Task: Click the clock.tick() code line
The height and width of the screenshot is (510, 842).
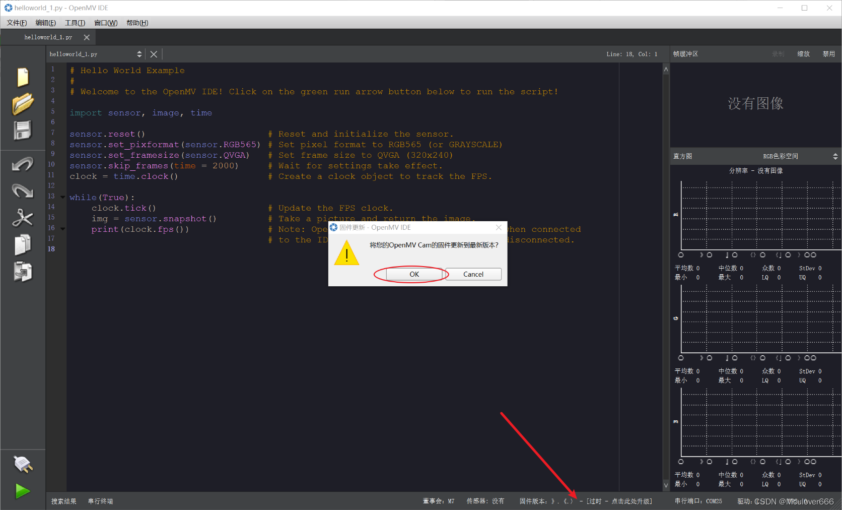Action: pos(124,208)
